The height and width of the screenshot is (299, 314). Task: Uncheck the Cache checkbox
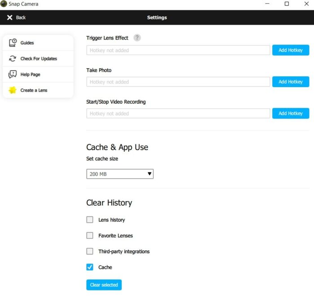pyautogui.click(x=90, y=267)
